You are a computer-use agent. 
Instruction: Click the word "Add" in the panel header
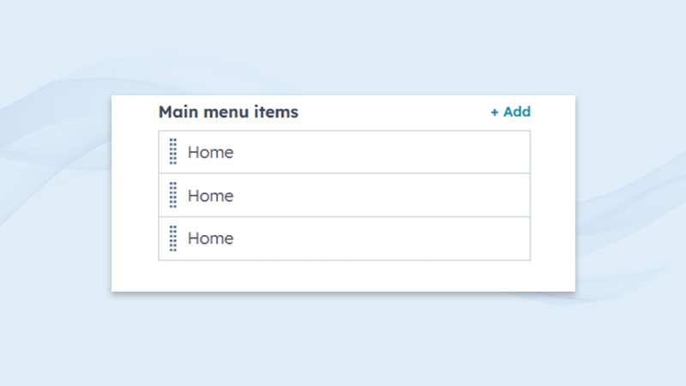point(517,112)
